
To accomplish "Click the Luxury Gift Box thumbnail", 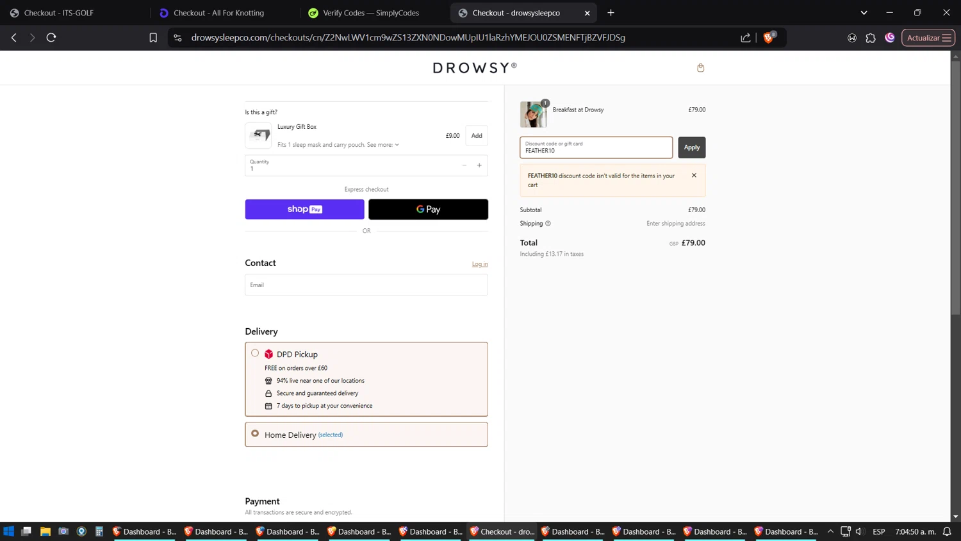I will (258, 135).
